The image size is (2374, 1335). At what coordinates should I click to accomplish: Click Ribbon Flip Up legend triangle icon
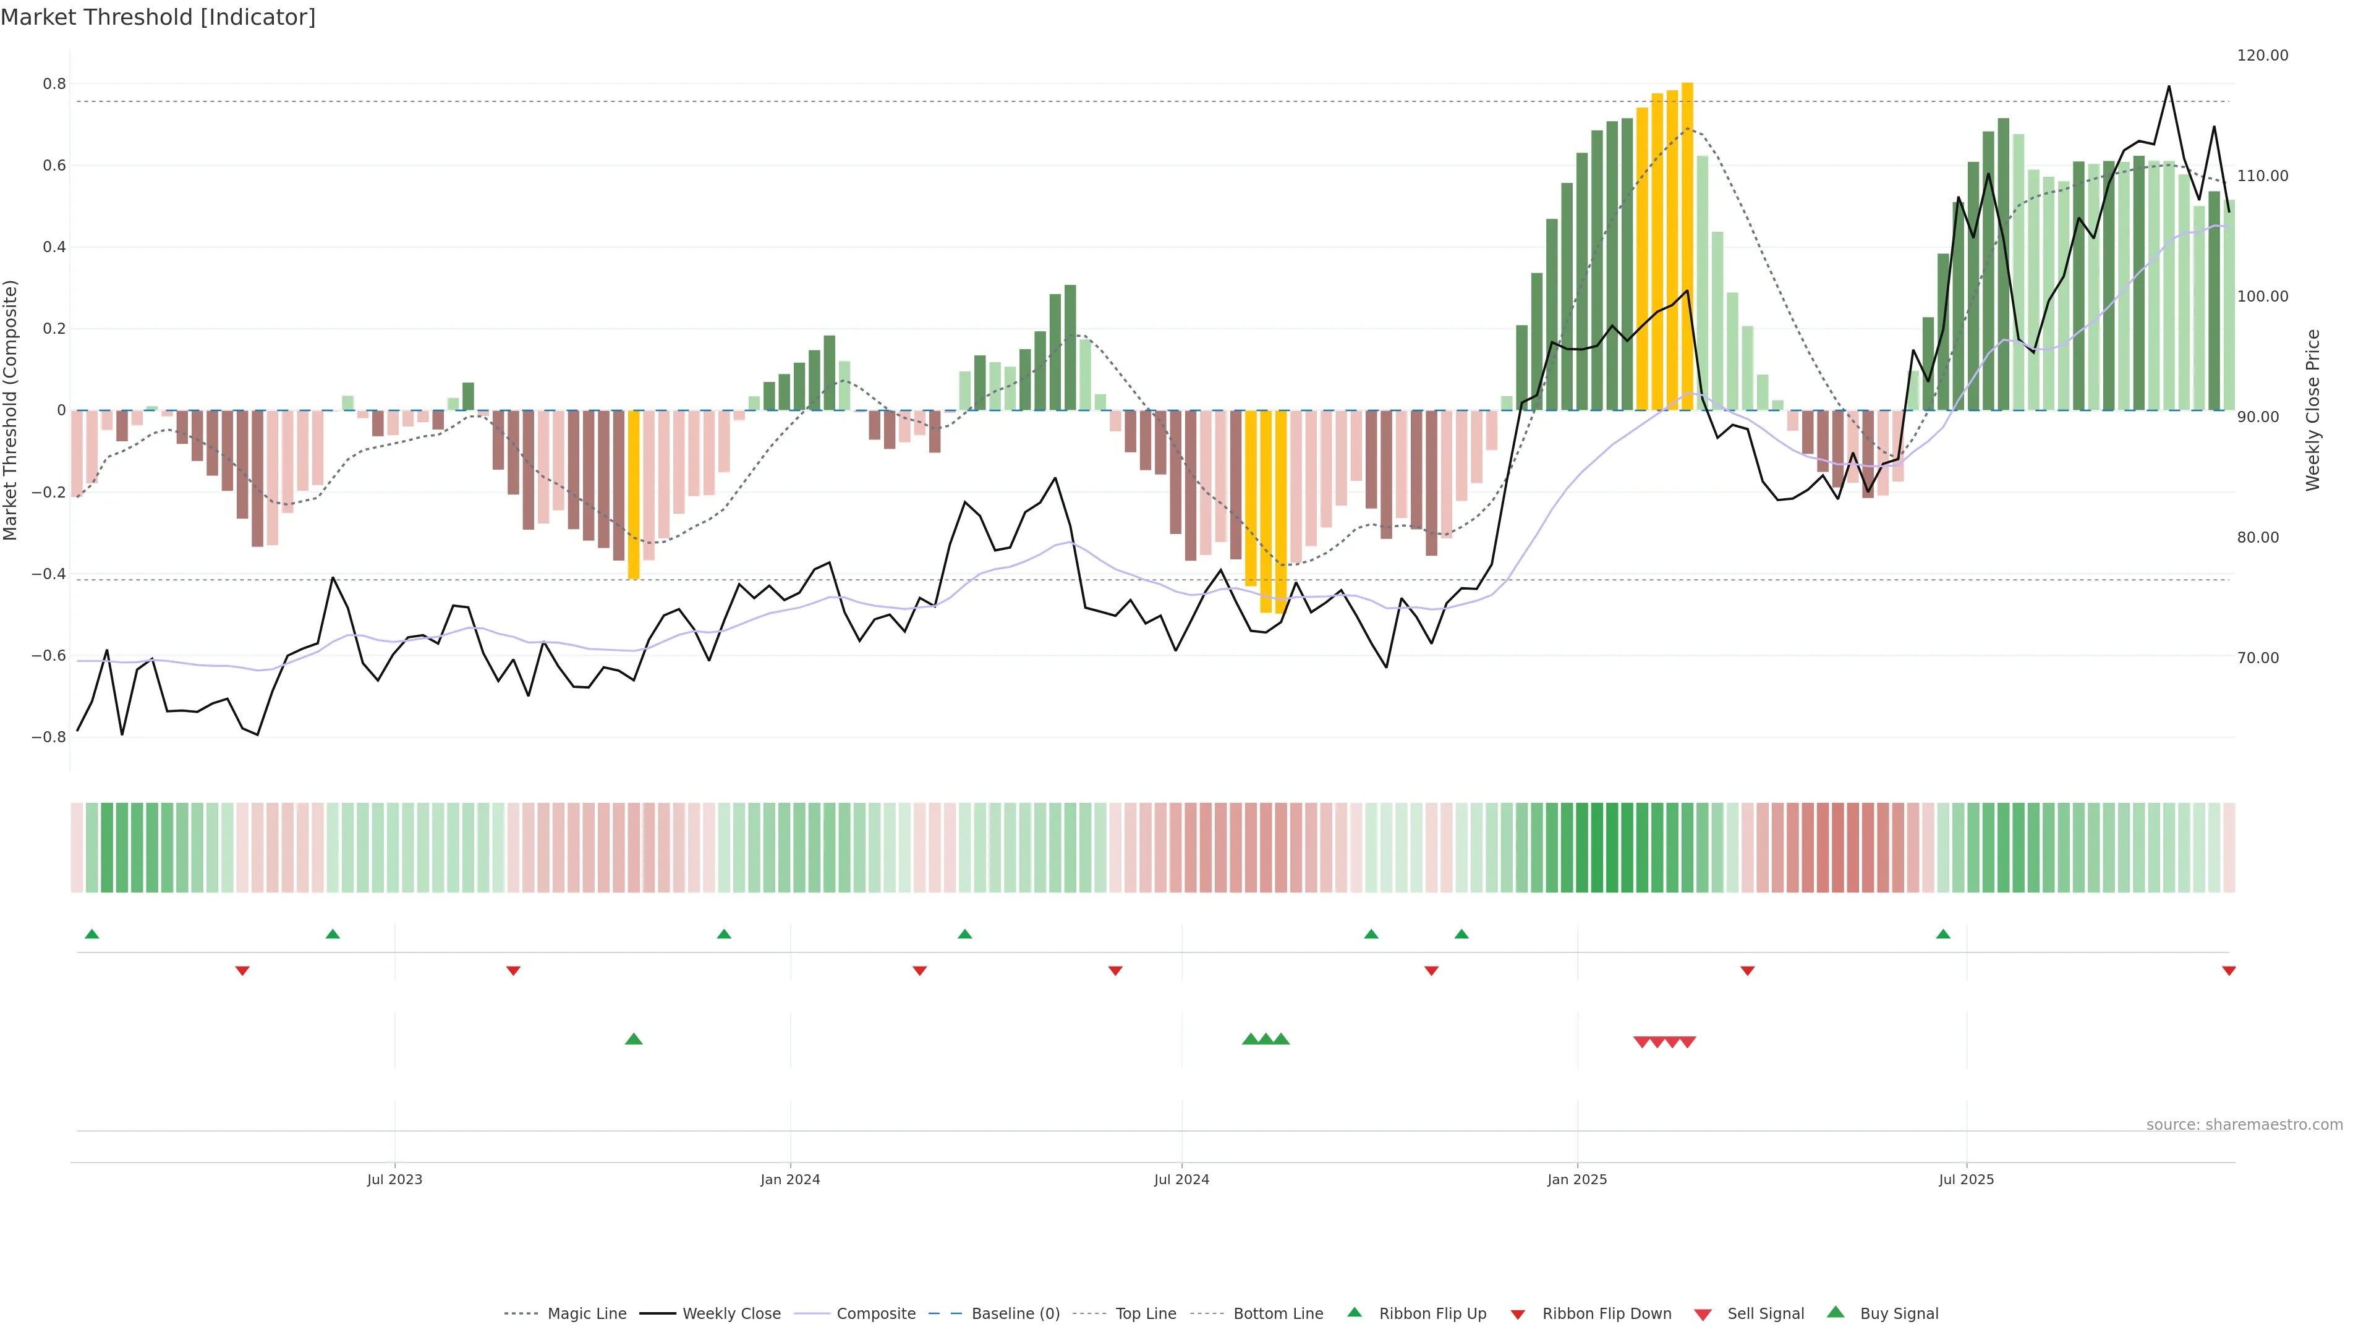[1354, 1313]
